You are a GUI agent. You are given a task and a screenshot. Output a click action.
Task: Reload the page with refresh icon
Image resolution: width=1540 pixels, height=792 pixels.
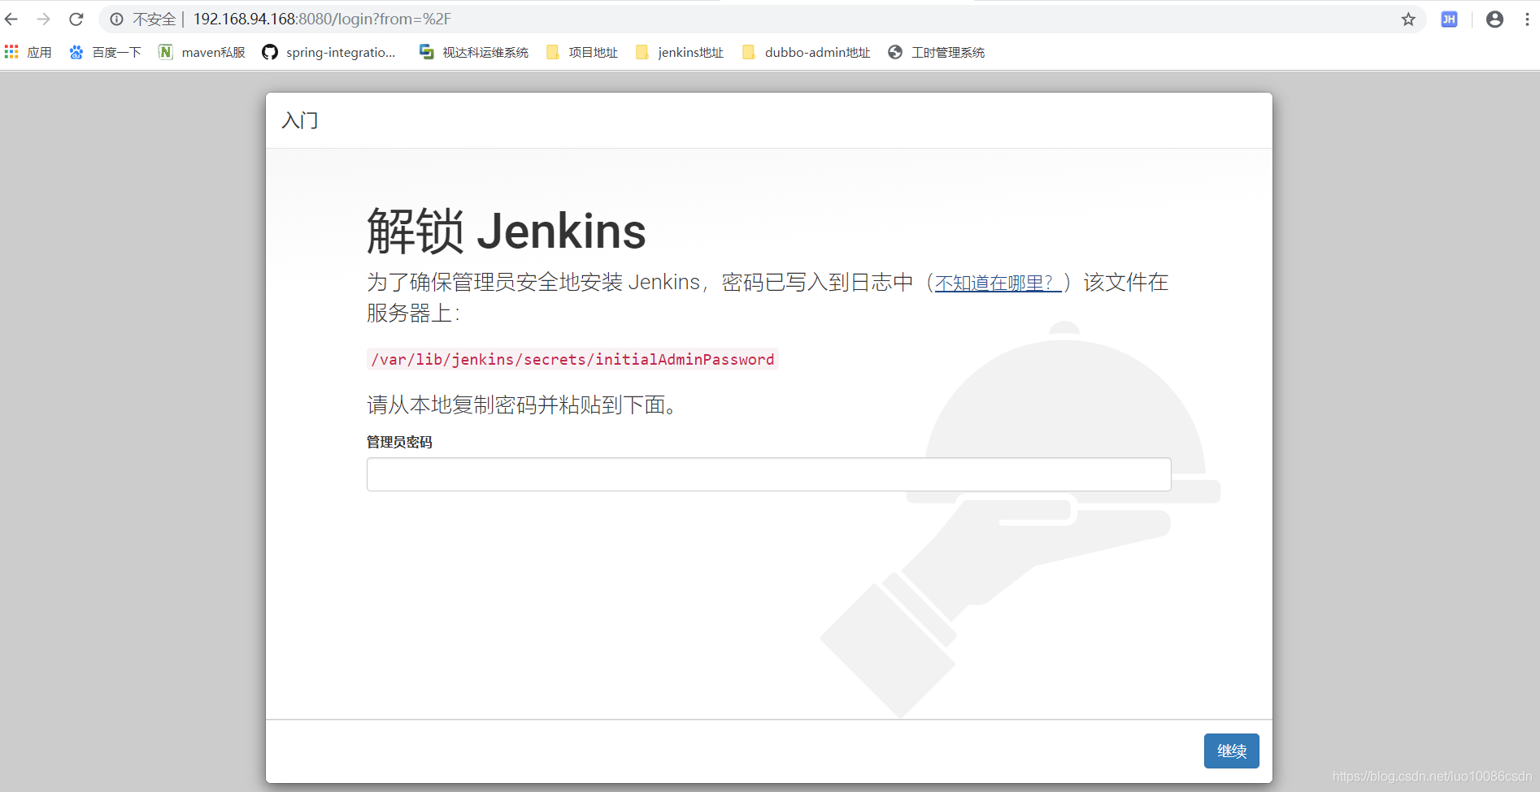[x=76, y=19]
